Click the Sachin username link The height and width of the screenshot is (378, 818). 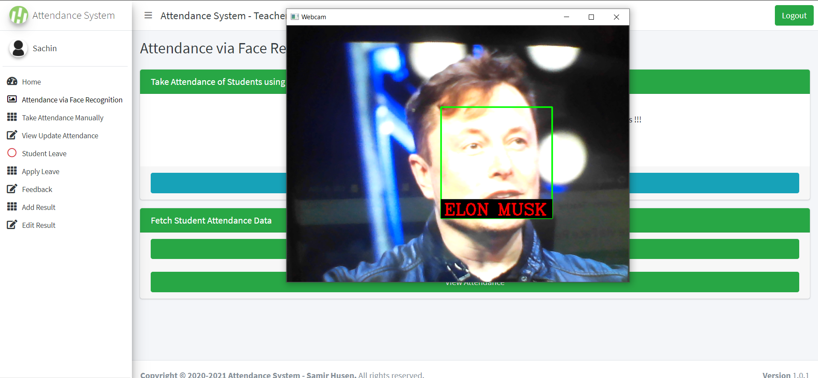(45, 48)
